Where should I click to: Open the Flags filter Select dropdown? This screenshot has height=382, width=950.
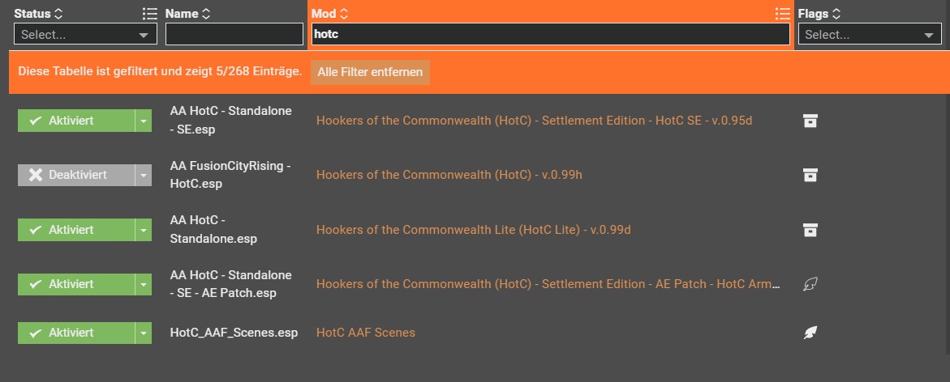pos(869,35)
